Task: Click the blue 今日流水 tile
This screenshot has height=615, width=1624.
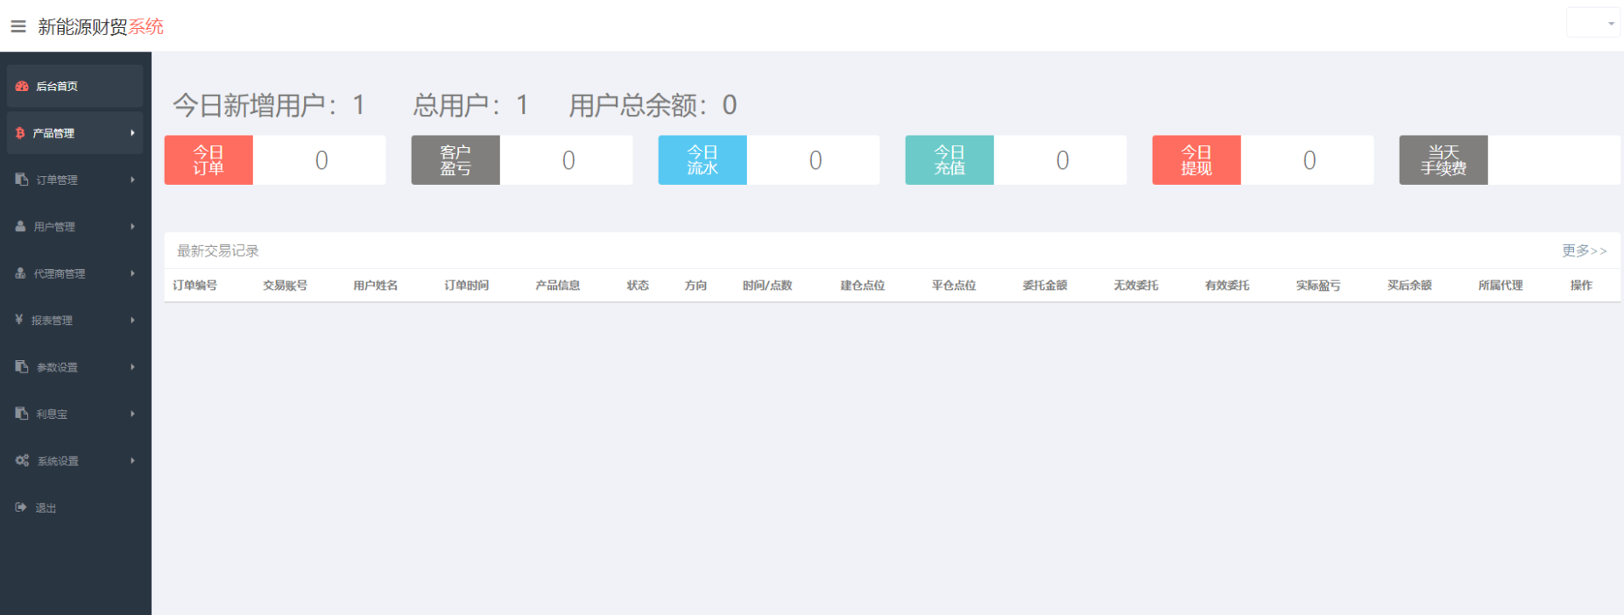Action: click(x=703, y=159)
